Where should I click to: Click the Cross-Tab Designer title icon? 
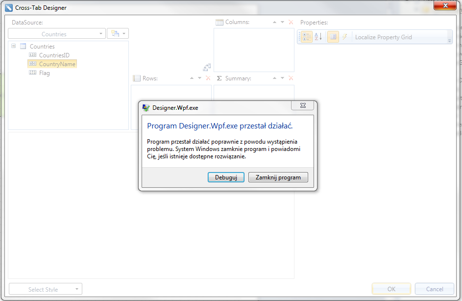pos(9,8)
